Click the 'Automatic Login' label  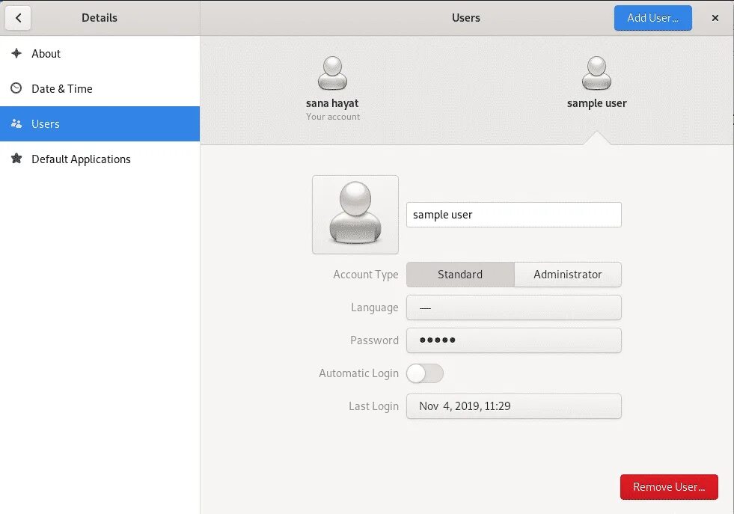point(358,373)
